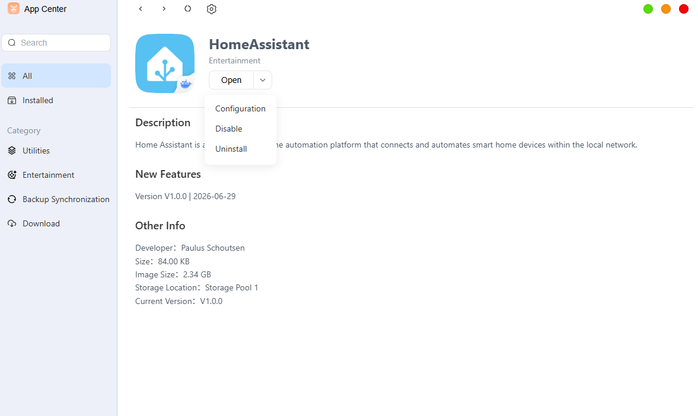Refresh the page with the reload icon

point(188,9)
